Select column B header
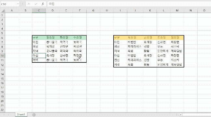 [25, 10]
